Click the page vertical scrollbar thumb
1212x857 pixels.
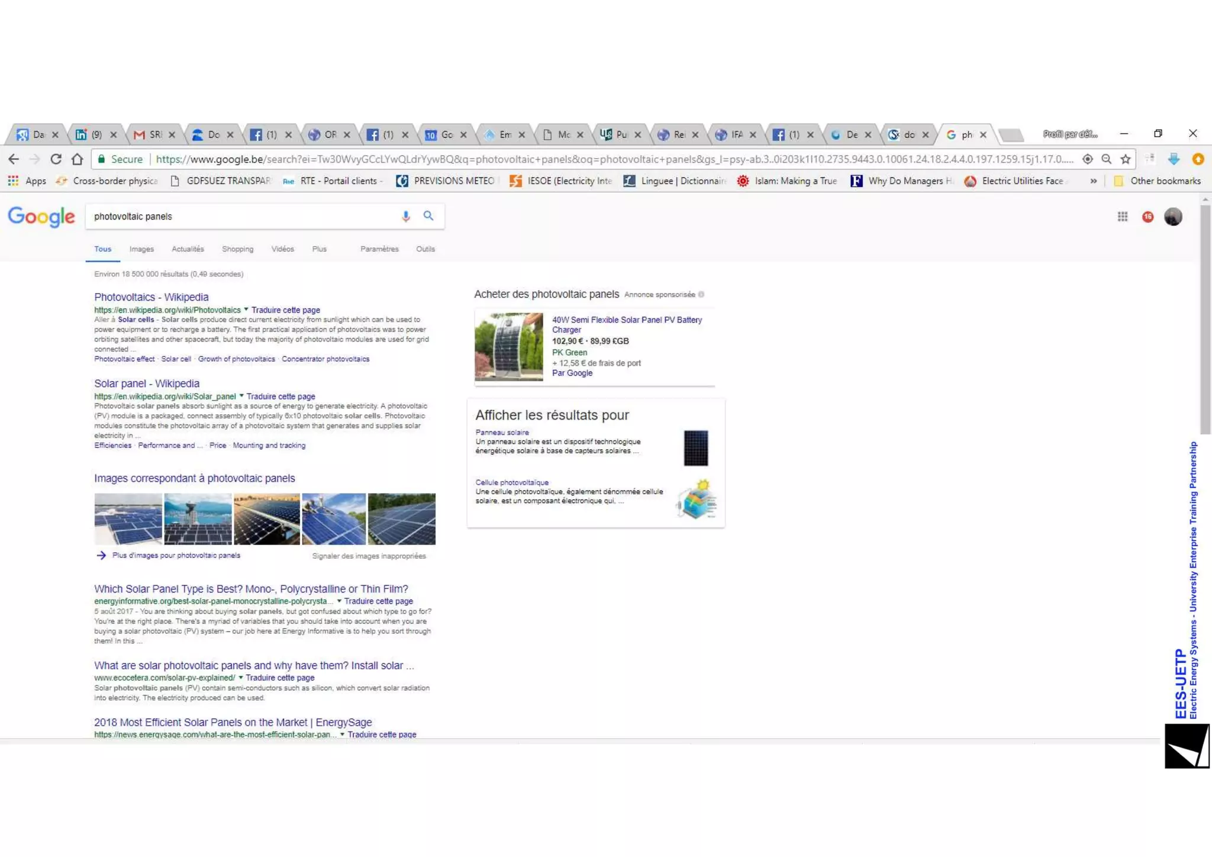tap(1205, 320)
